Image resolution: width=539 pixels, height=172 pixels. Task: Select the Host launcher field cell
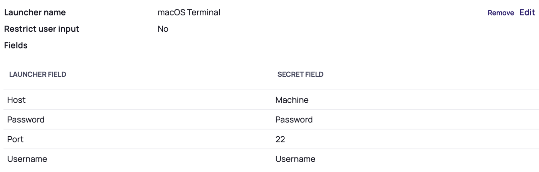16,100
